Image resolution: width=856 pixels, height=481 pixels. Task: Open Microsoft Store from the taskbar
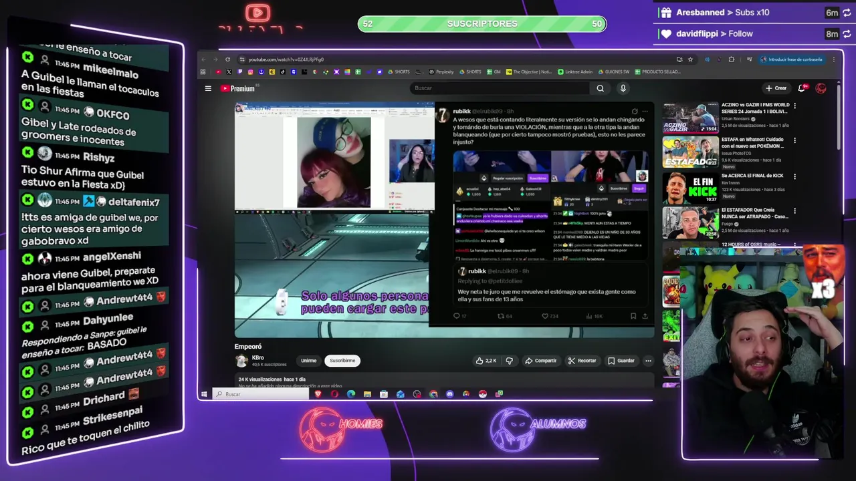384,394
